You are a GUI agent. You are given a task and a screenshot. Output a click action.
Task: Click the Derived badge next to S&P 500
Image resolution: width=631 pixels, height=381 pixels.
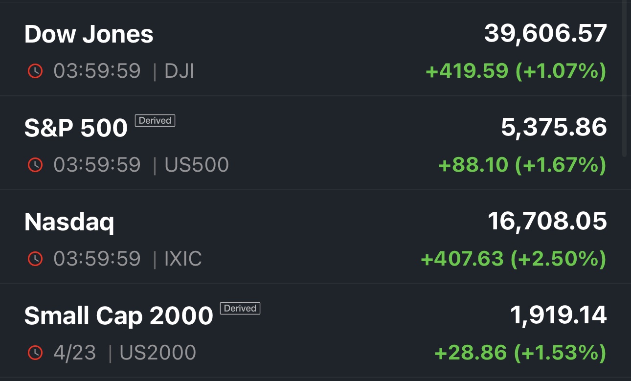coord(155,120)
